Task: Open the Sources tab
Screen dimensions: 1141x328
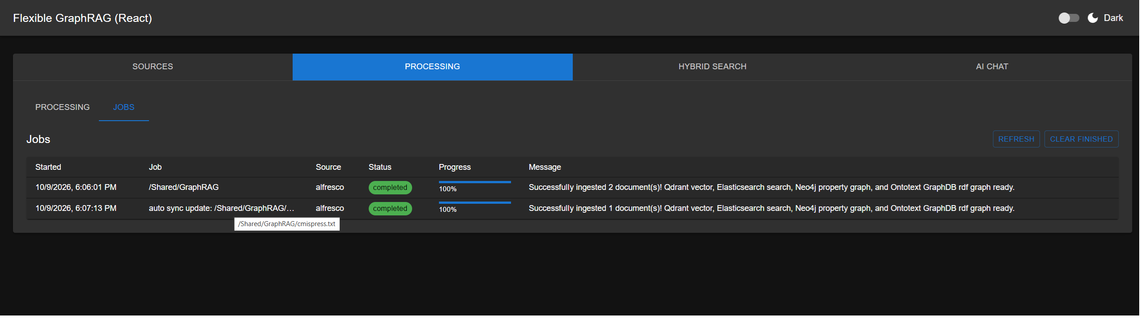Action: 153,67
